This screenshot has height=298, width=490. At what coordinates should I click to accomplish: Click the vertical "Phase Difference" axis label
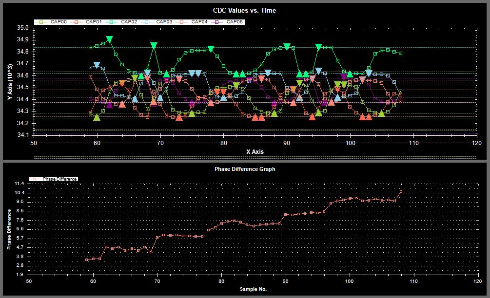[x=9, y=229]
